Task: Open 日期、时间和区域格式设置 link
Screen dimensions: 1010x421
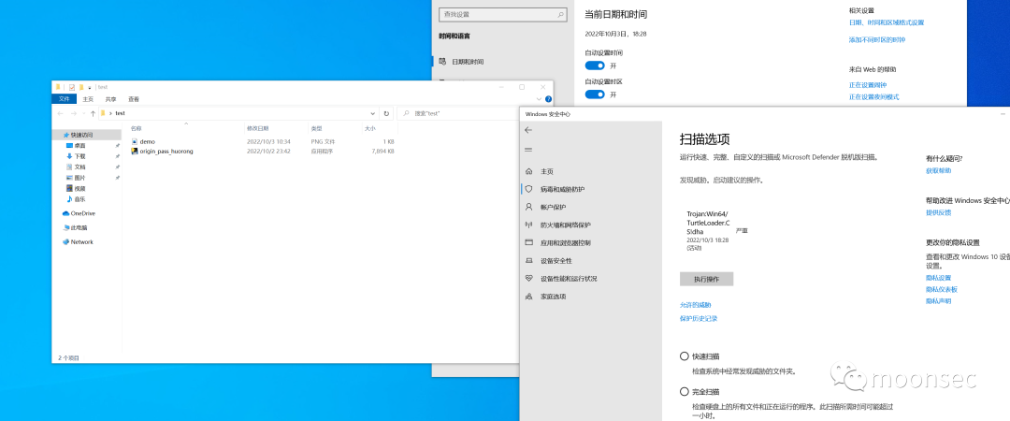Action: tap(887, 22)
